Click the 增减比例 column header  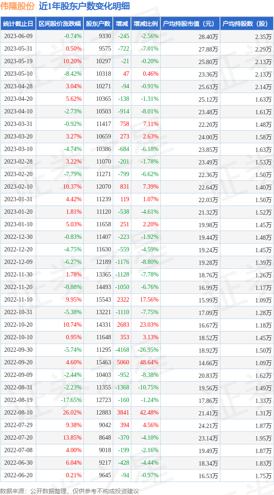point(146,24)
